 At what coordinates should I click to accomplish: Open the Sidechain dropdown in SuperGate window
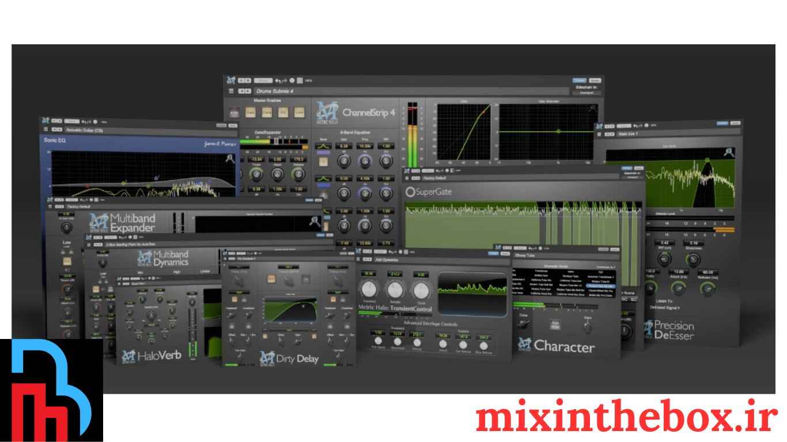click(633, 177)
